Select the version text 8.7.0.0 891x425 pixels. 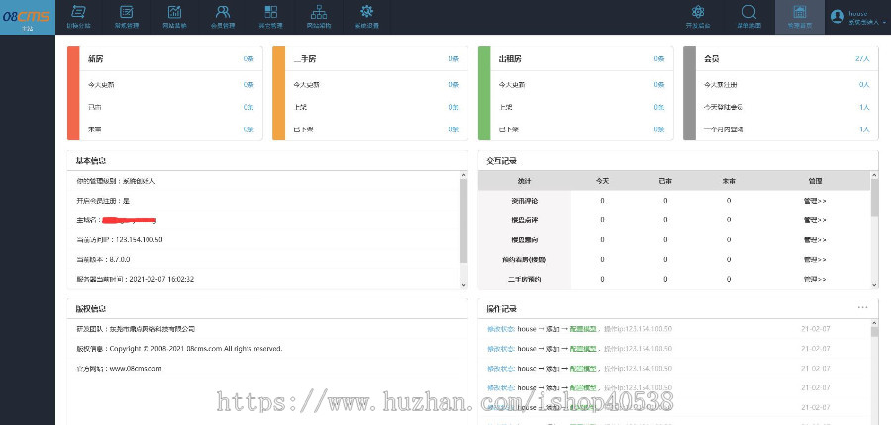120,259
